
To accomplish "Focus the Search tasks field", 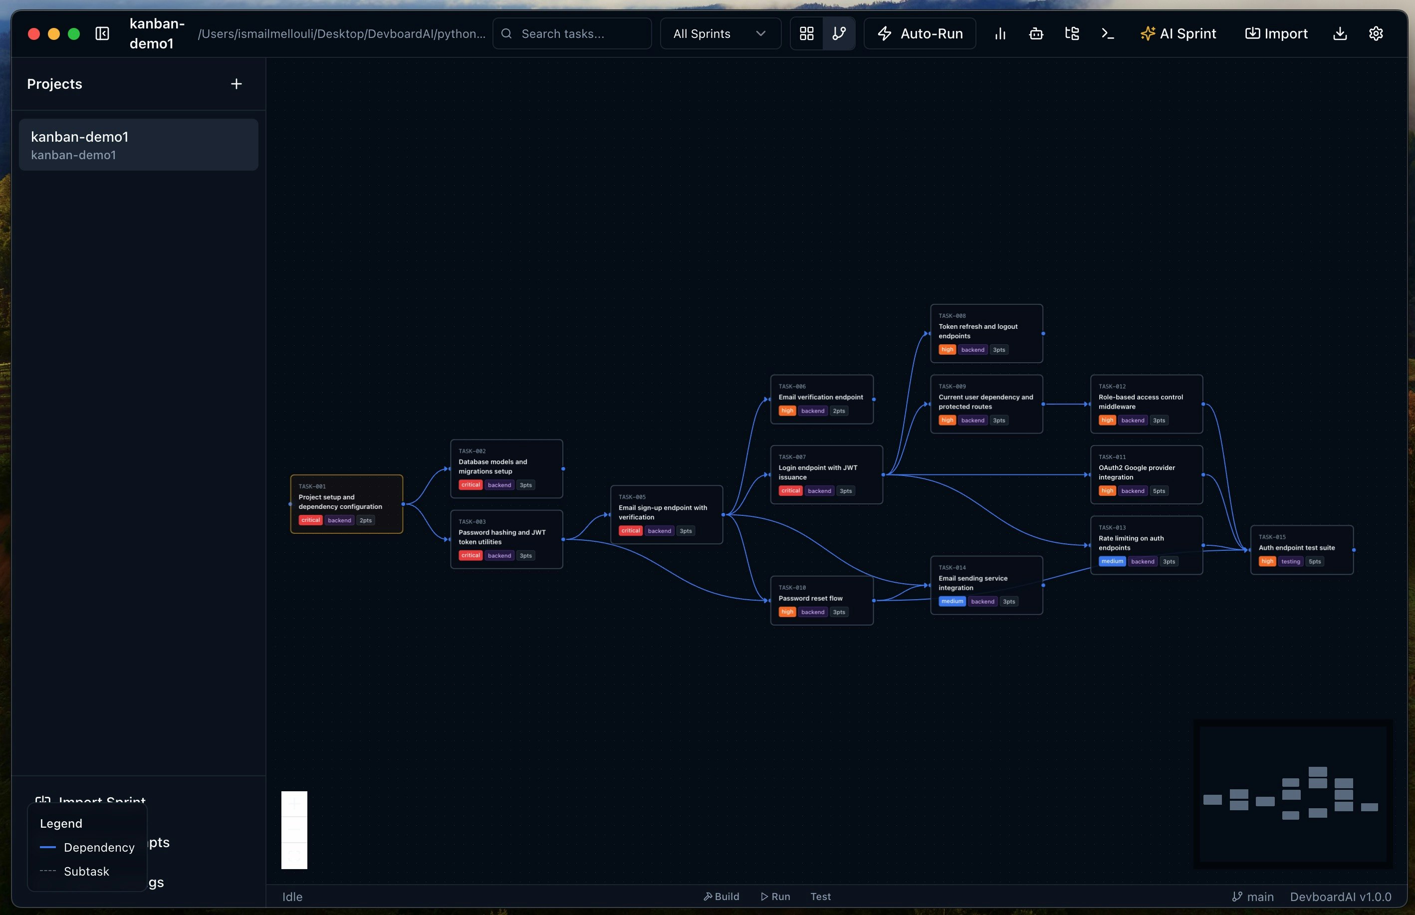I will (571, 34).
